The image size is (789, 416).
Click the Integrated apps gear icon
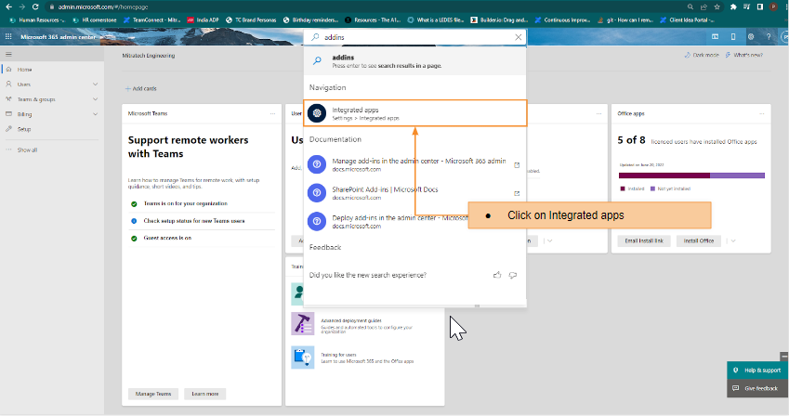(317, 113)
